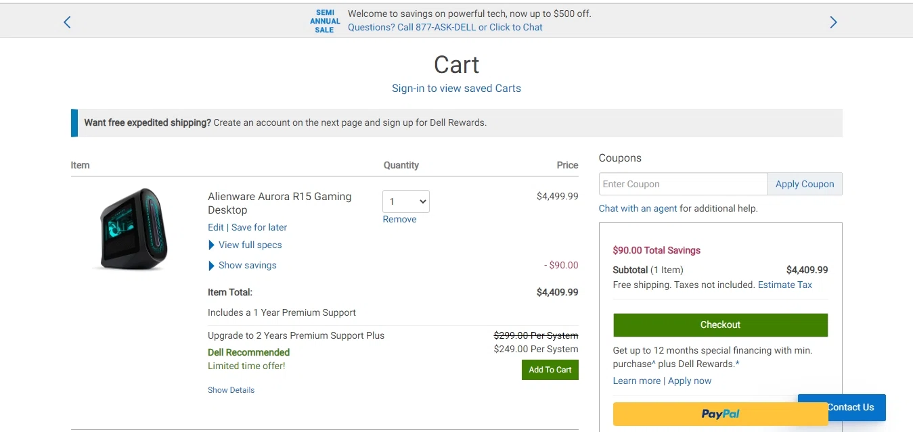This screenshot has height=432, width=913.
Task: Click the Apply Coupon button
Action: 805,184
